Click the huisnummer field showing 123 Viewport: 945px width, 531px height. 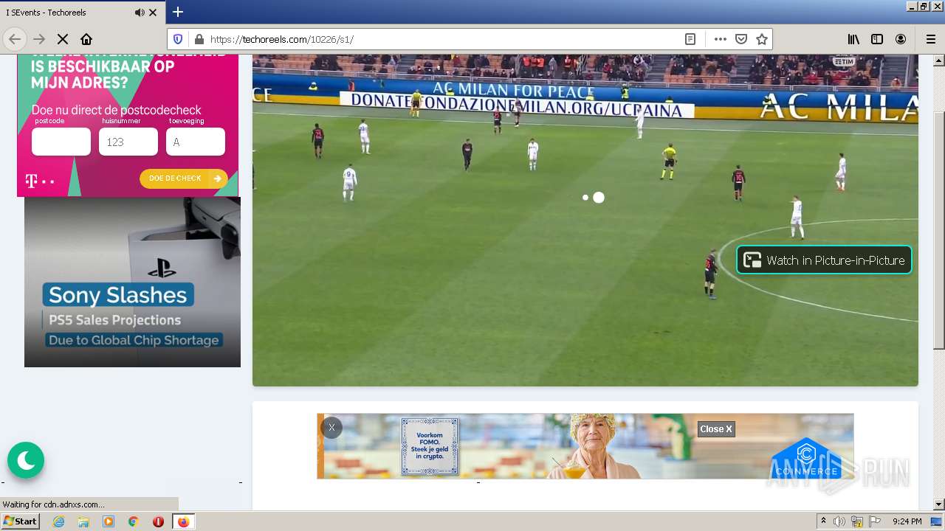point(128,142)
